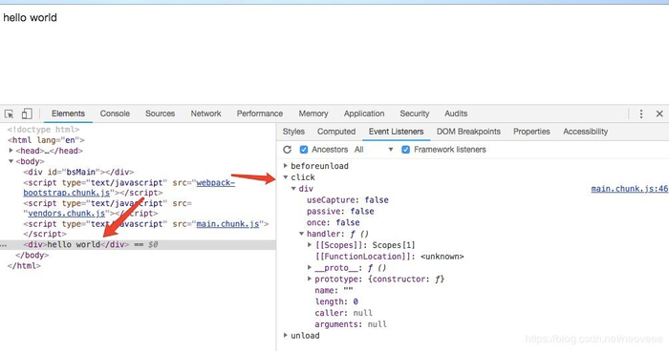Open the Security tab
The image size is (669, 351).
[414, 114]
